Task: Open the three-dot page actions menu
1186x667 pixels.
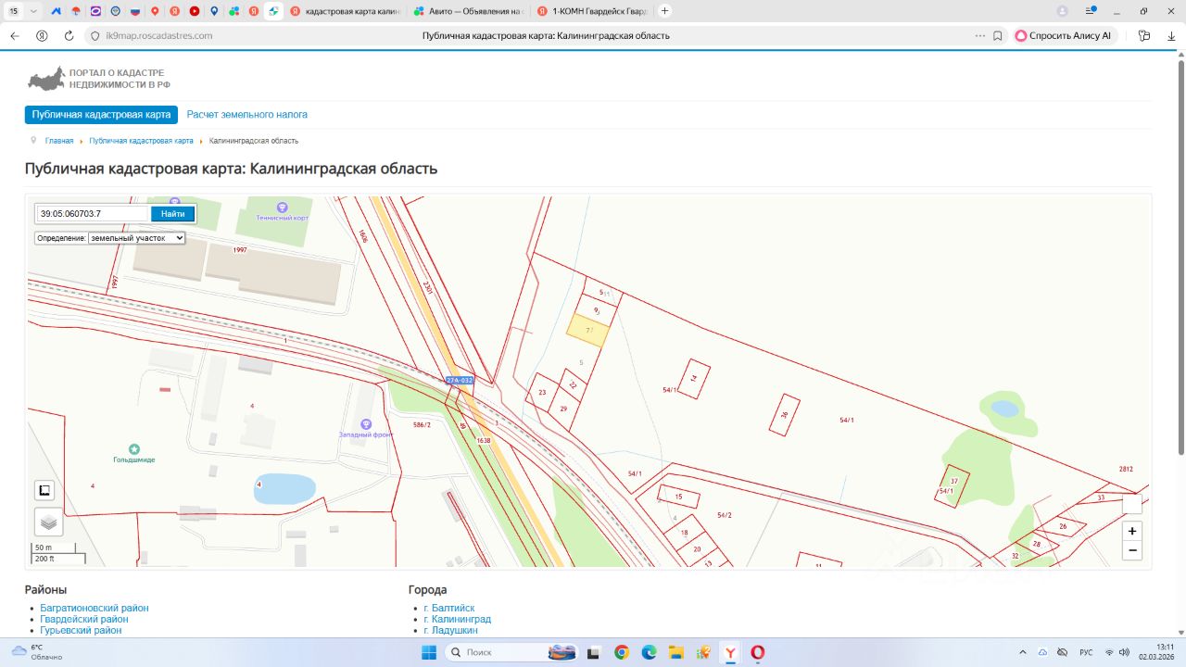Action: tap(980, 35)
